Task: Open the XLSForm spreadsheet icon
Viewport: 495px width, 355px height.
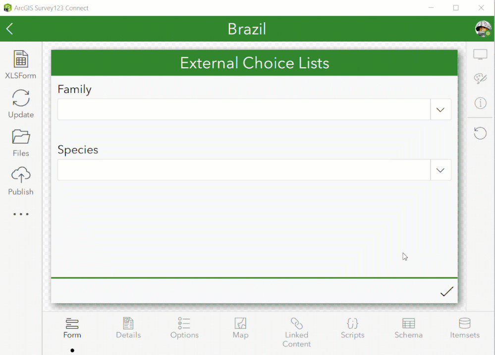Action: coord(21,59)
